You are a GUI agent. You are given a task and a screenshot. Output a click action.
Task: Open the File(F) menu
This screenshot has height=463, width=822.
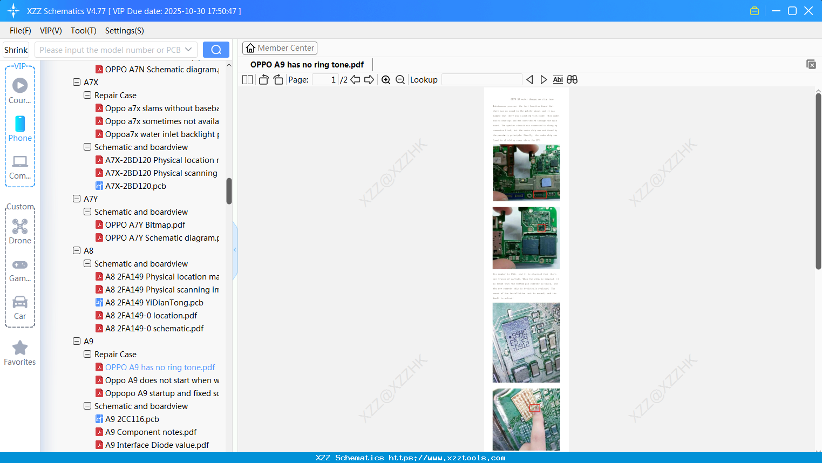click(21, 31)
